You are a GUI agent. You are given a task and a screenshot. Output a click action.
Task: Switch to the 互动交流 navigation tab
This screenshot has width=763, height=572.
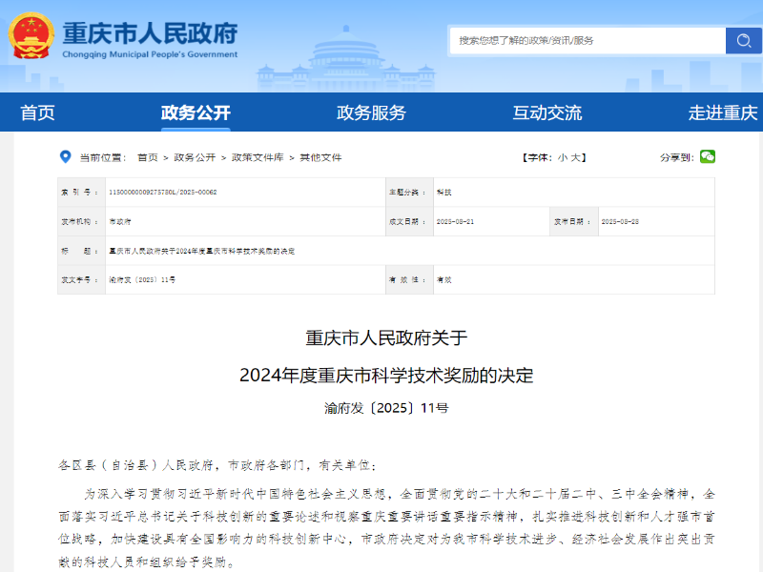click(x=547, y=112)
